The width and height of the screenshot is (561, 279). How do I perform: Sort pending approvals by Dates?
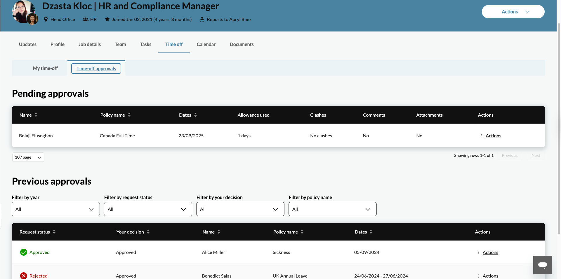[195, 115]
